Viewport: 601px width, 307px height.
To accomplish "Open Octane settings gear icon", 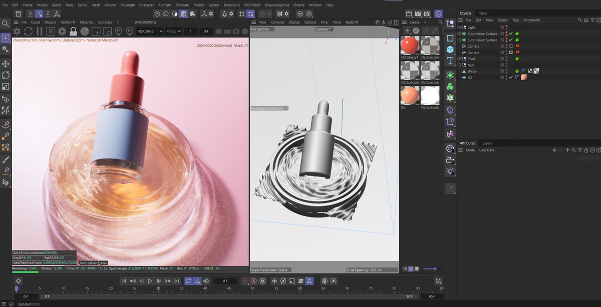I will [62, 31].
